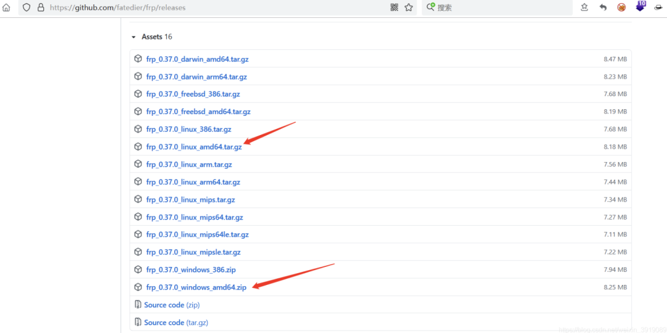Download frp_0.37.0_linux_mipsle.tar.gz
Screen dimensions: 667x333
pyautogui.click(x=193, y=252)
